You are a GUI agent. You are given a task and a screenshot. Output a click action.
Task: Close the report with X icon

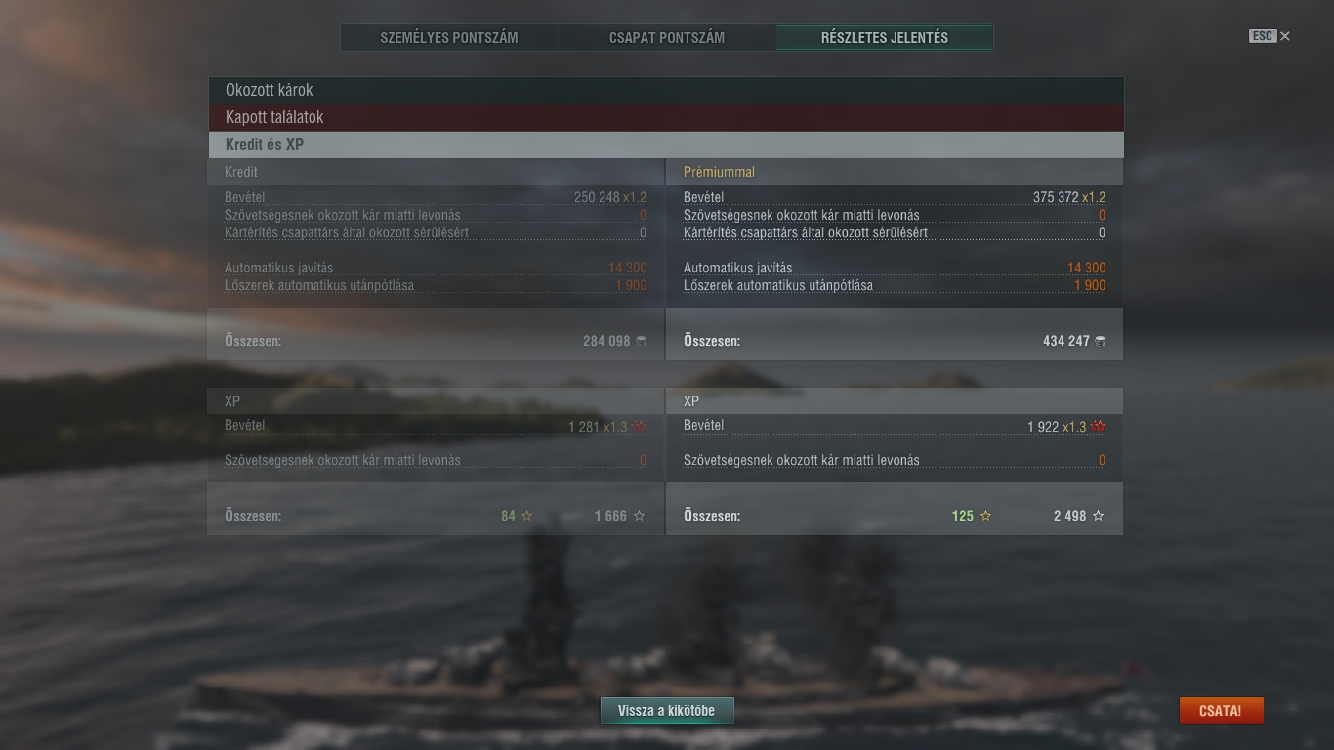point(1285,36)
